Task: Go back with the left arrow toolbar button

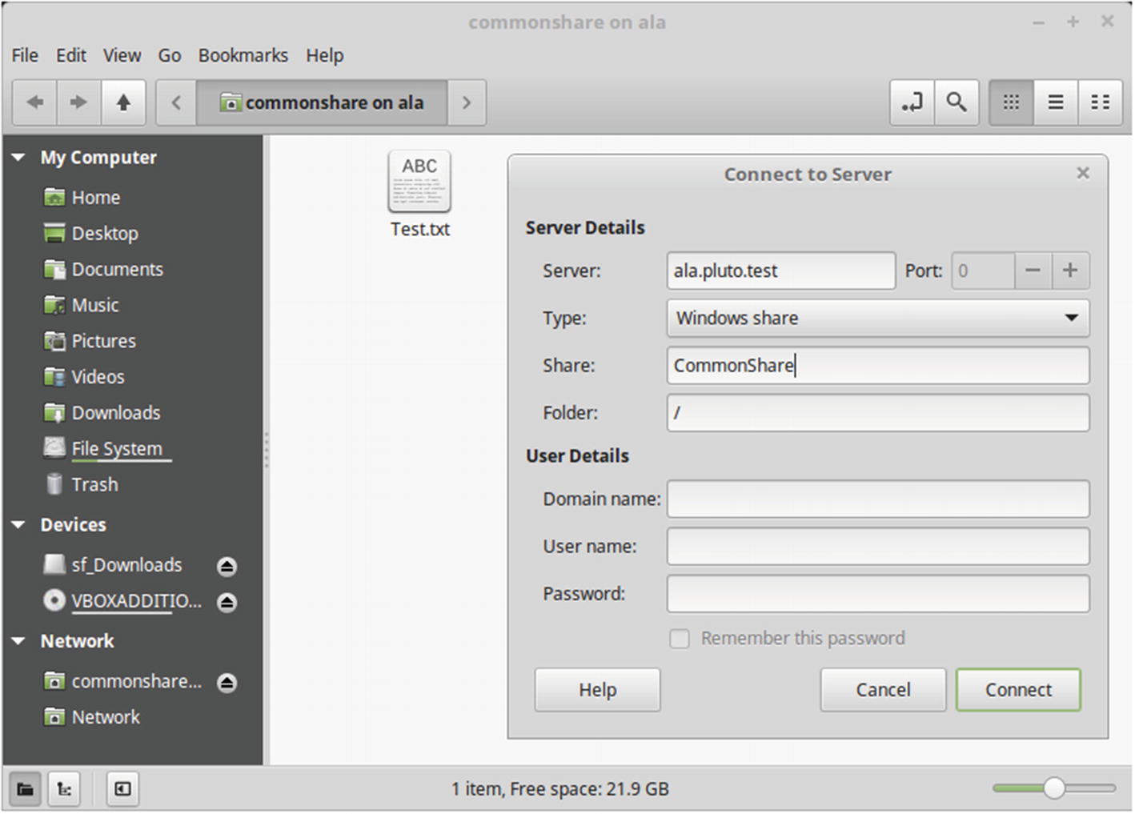Action: (x=35, y=102)
